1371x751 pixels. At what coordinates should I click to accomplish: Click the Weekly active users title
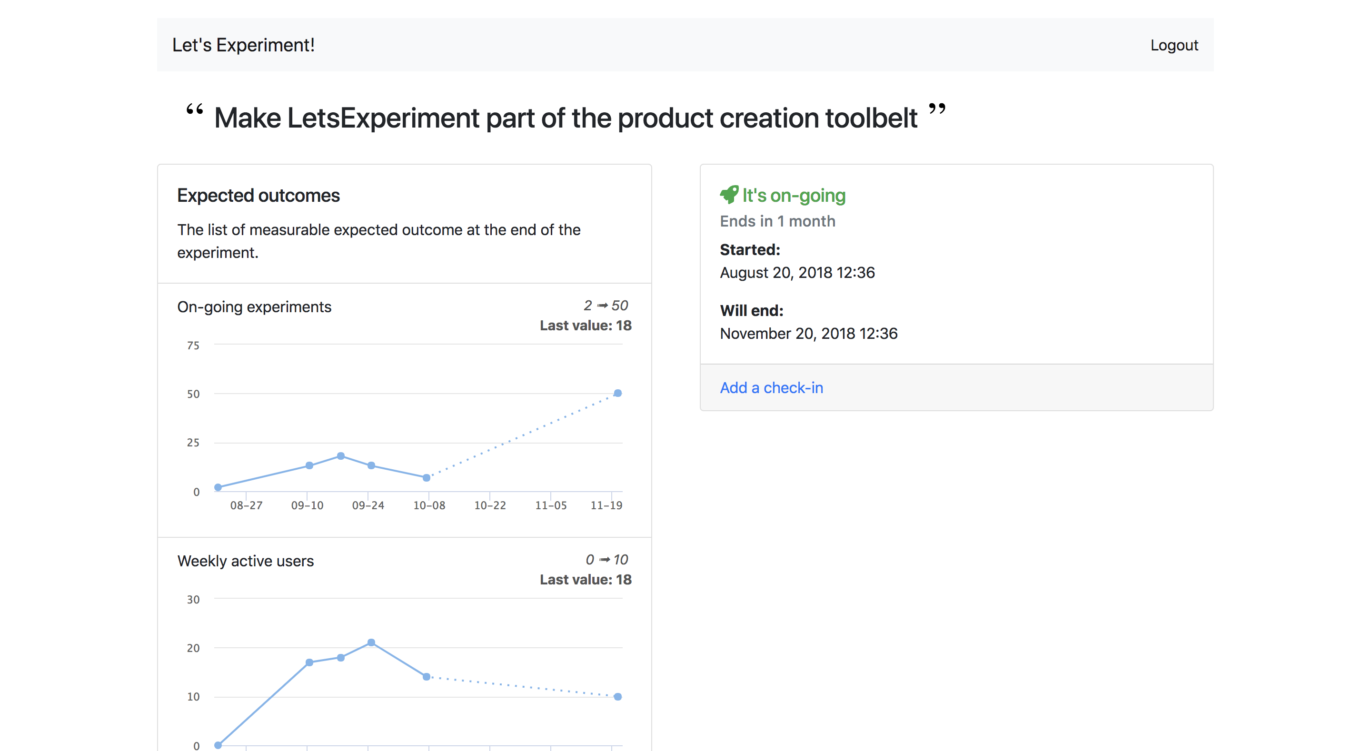click(245, 561)
